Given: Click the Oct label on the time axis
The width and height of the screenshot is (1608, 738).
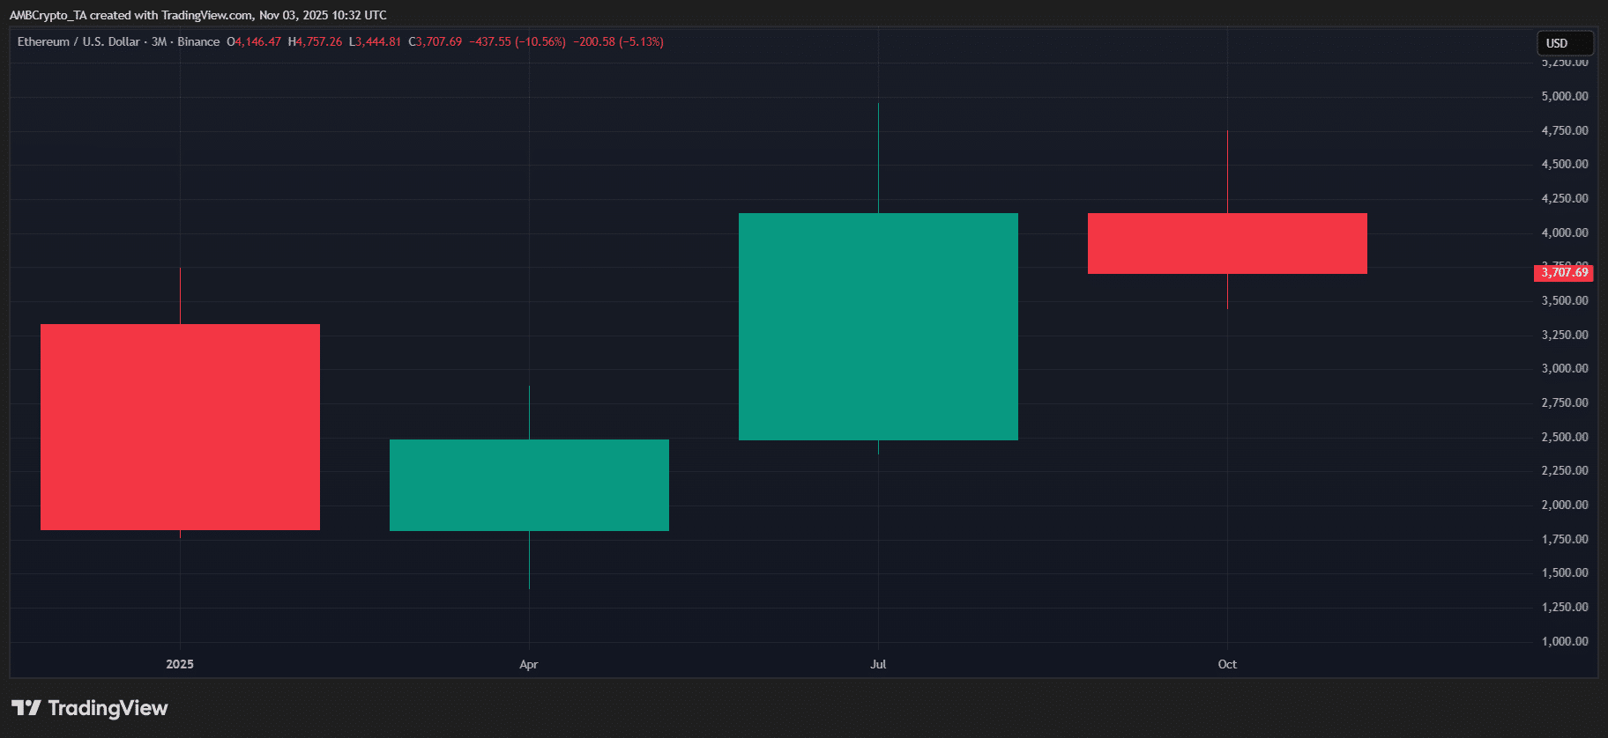Looking at the screenshot, I should 1227,664.
